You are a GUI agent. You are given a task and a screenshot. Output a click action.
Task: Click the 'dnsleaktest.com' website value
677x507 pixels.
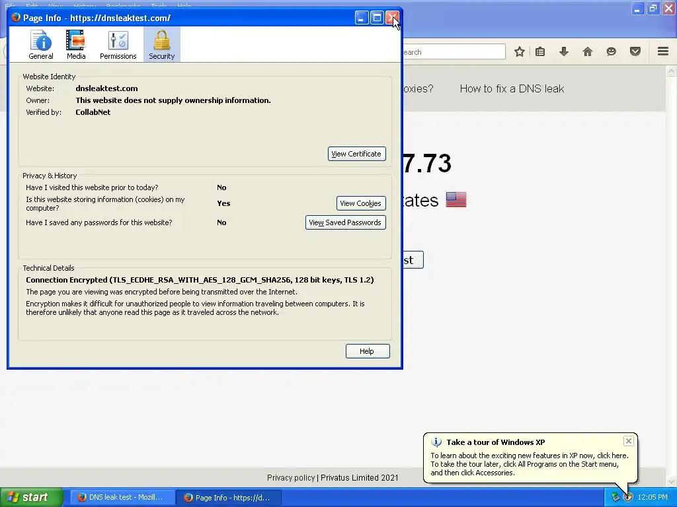tap(106, 88)
